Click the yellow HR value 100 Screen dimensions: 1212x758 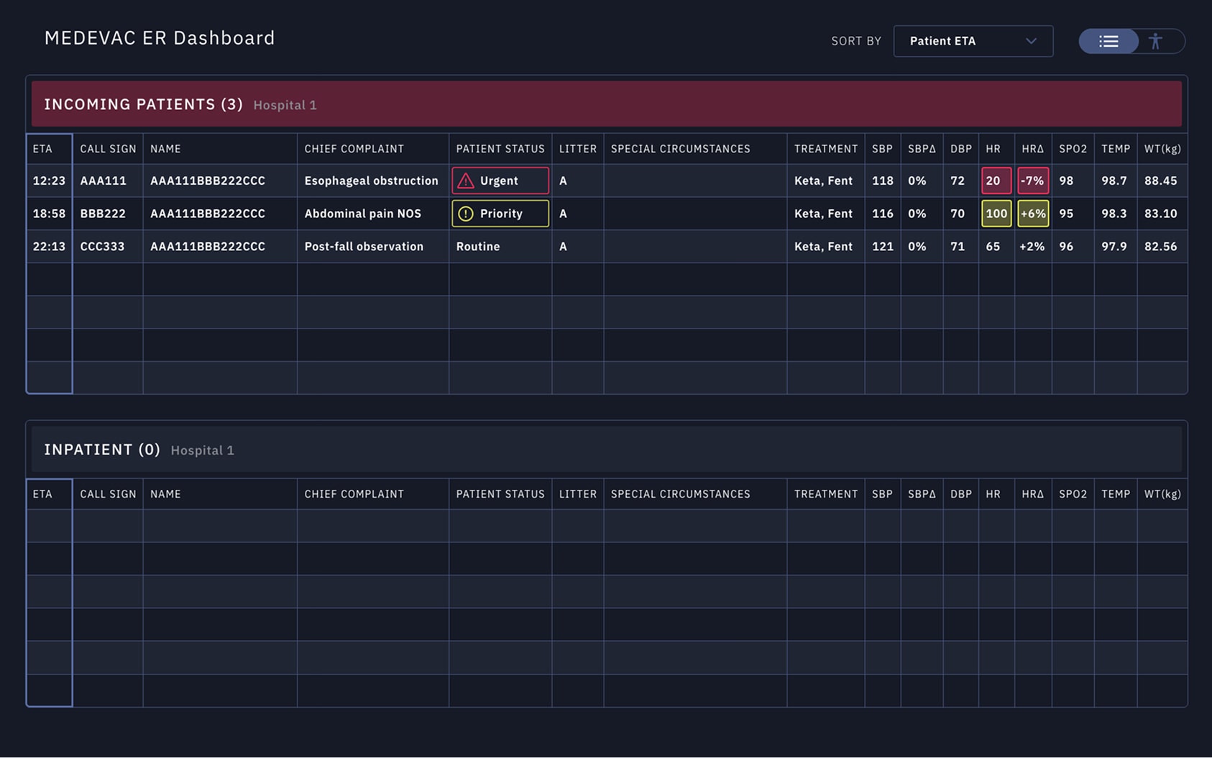(996, 214)
